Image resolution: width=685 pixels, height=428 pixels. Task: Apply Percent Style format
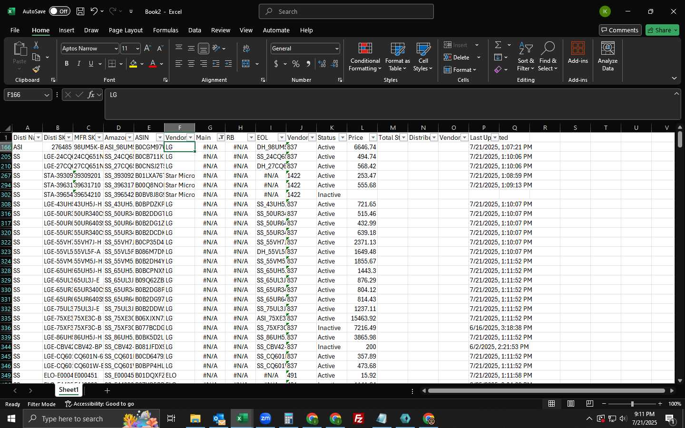click(296, 64)
